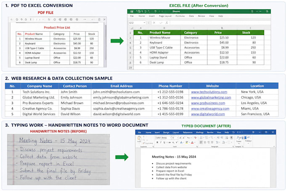Click the Align Left icon in Word's Paragraph group
The width and height of the screenshot is (286, 191).
[201, 143]
